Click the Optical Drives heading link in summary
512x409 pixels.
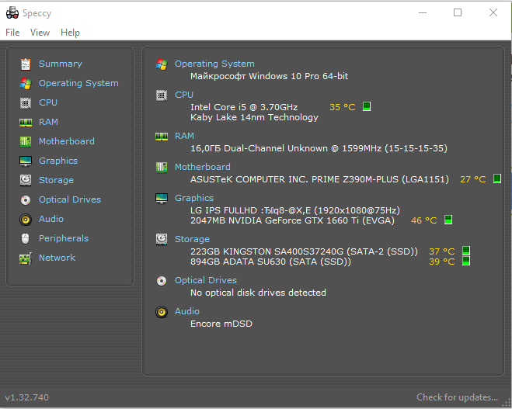pyautogui.click(x=206, y=280)
